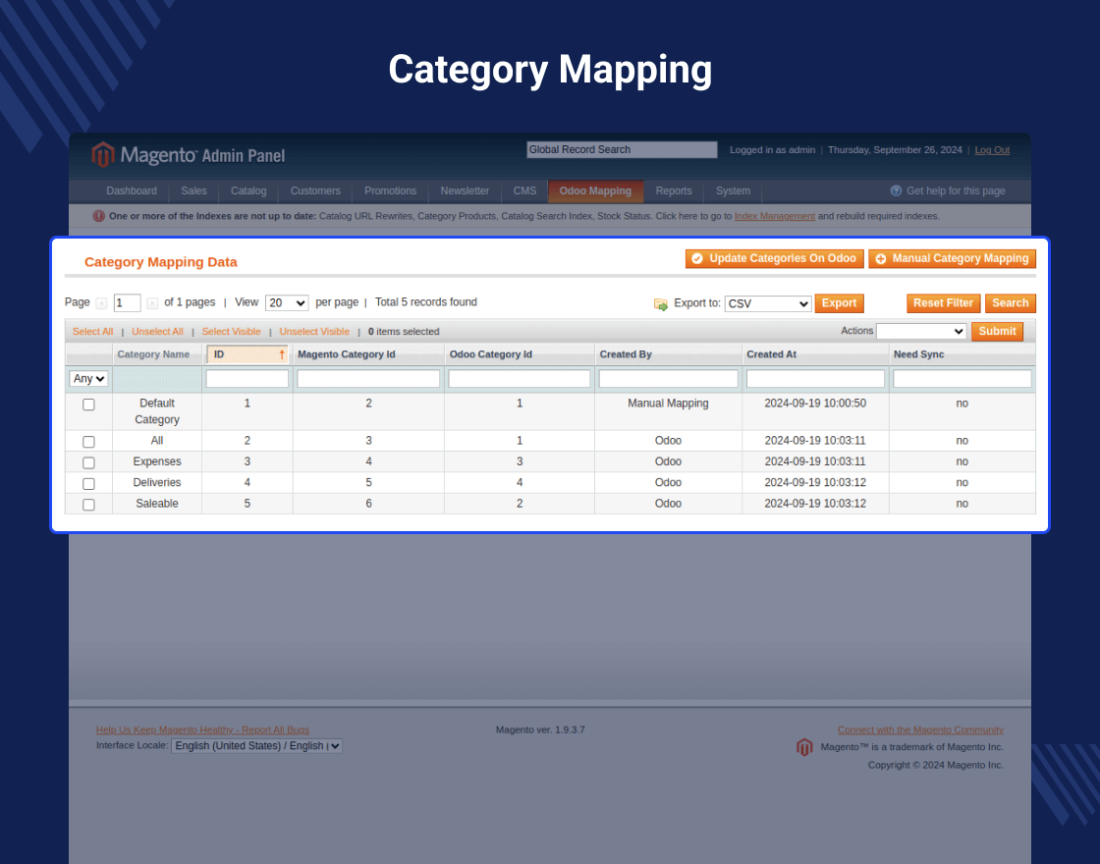Open the Export to CSV dropdown

pyautogui.click(x=768, y=303)
